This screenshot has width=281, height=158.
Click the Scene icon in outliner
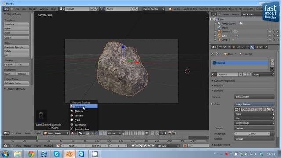click(215, 19)
